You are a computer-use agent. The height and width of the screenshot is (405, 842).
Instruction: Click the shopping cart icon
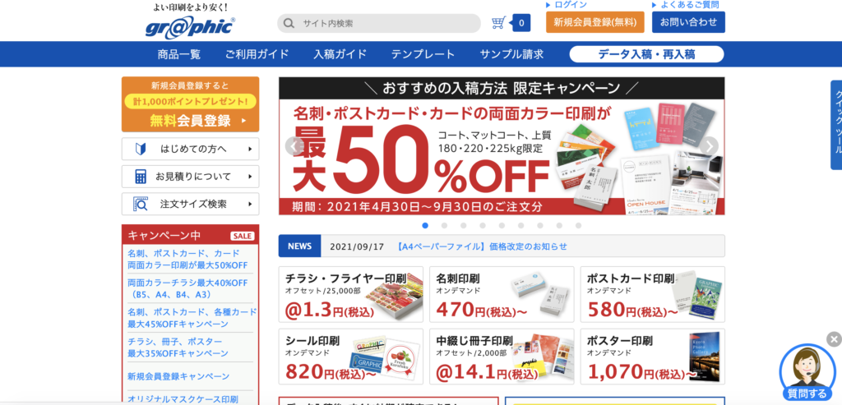point(498,23)
